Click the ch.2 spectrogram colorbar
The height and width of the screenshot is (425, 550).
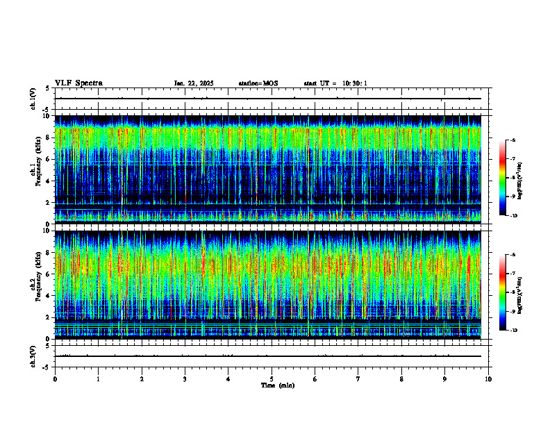pos(502,292)
